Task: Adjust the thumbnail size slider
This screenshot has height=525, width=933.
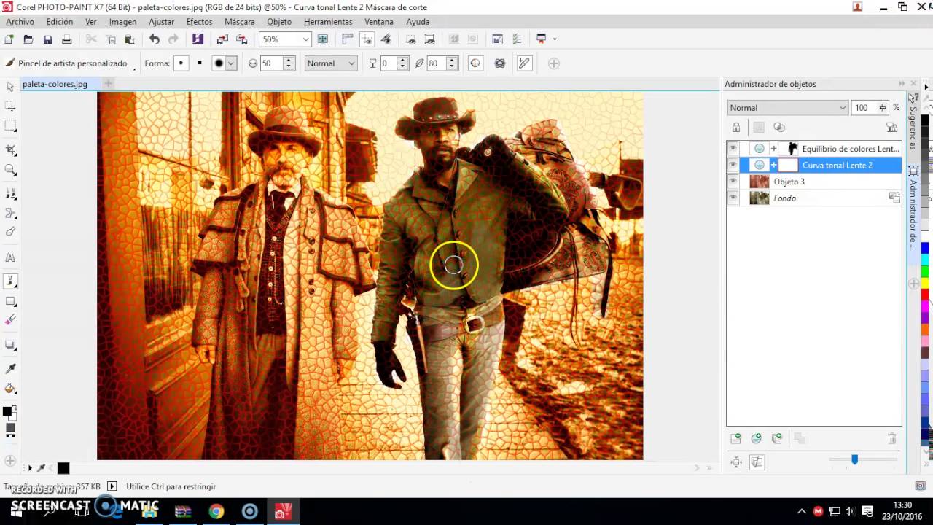Action: 854,459
